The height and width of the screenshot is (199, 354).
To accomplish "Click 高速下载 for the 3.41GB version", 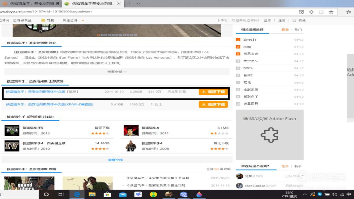I will (x=213, y=104).
